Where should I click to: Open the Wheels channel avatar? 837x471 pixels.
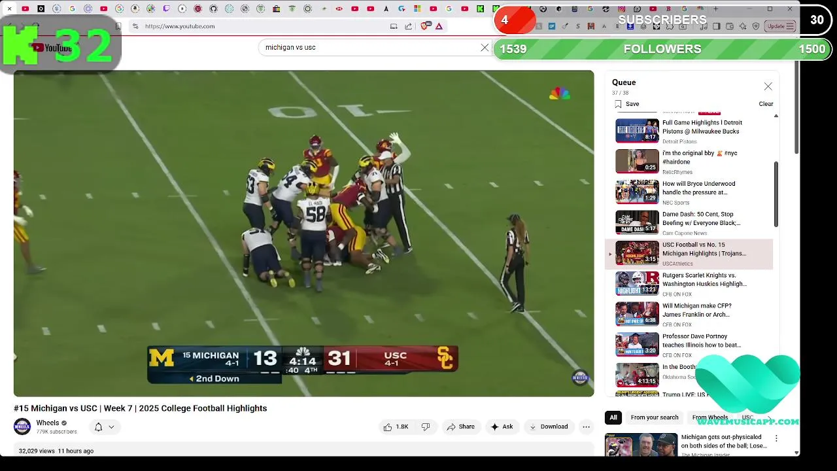[x=22, y=427]
